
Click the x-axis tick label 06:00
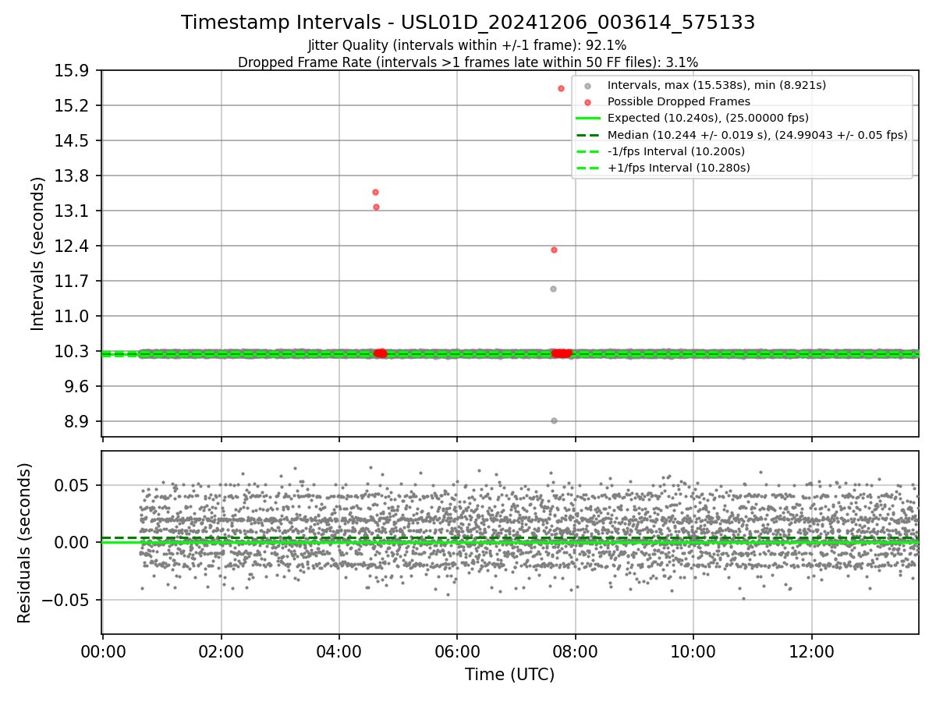click(457, 652)
